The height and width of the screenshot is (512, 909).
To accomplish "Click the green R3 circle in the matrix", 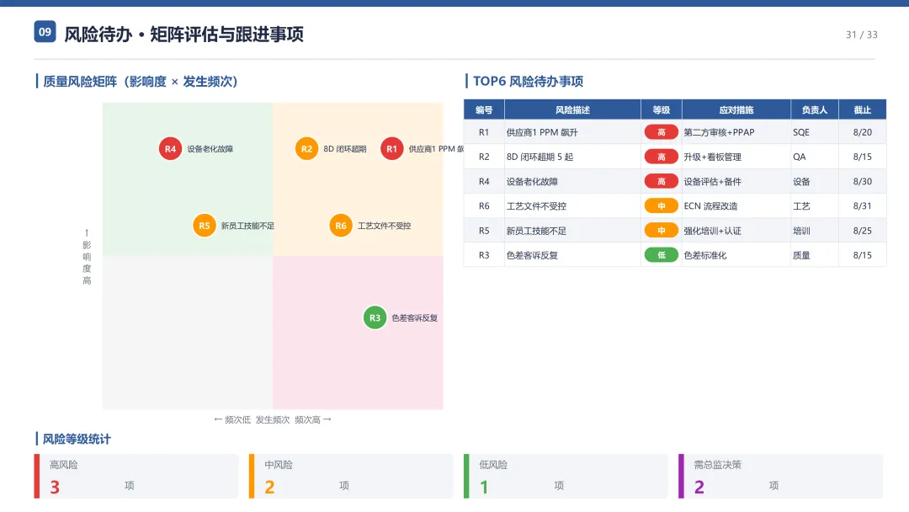I will pos(375,317).
